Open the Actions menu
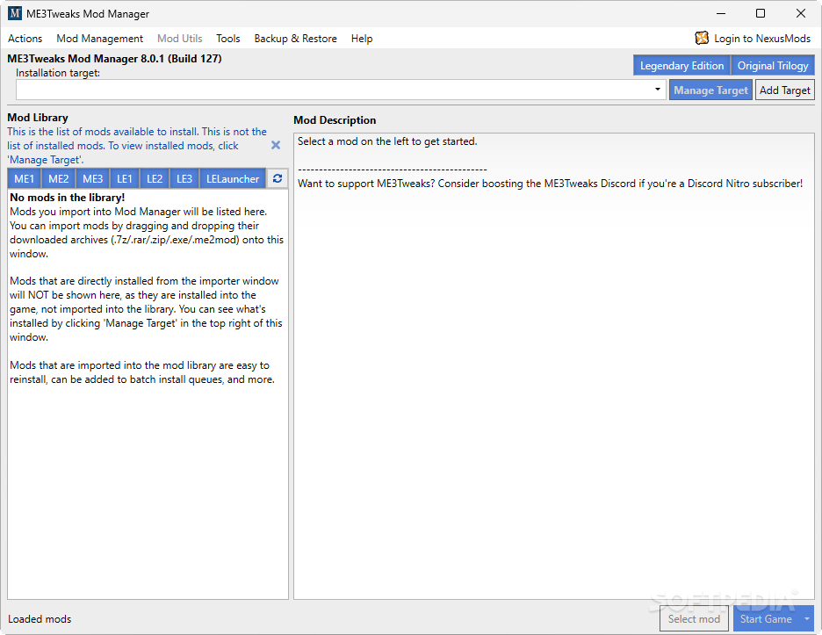This screenshot has height=635, width=822. coord(25,39)
